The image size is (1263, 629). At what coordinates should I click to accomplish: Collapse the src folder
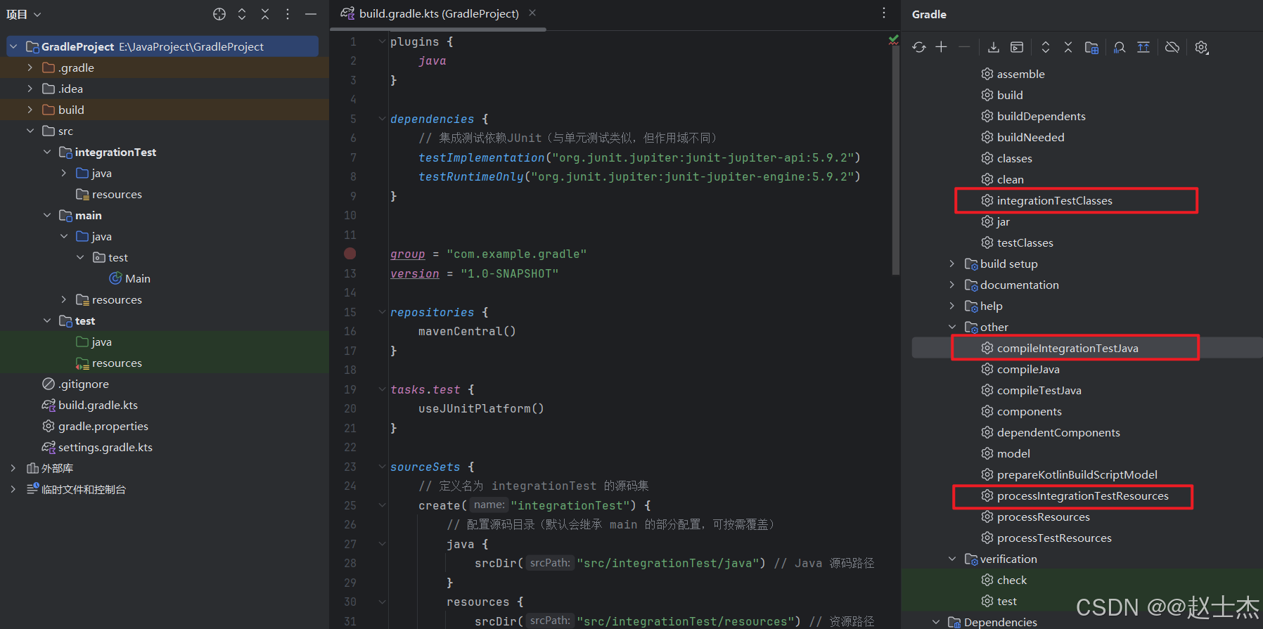[x=30, y=131]
